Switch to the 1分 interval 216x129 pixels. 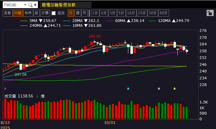point(95,13)
